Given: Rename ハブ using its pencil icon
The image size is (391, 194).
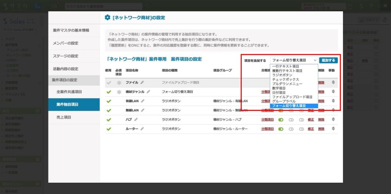Looking at the screenshot, I should click(x=136, y=120).
